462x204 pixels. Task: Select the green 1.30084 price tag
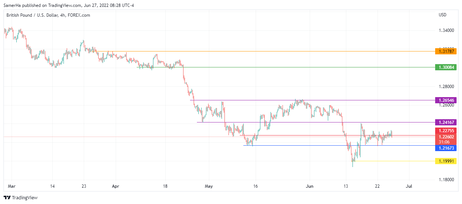[x=446, y=67]
